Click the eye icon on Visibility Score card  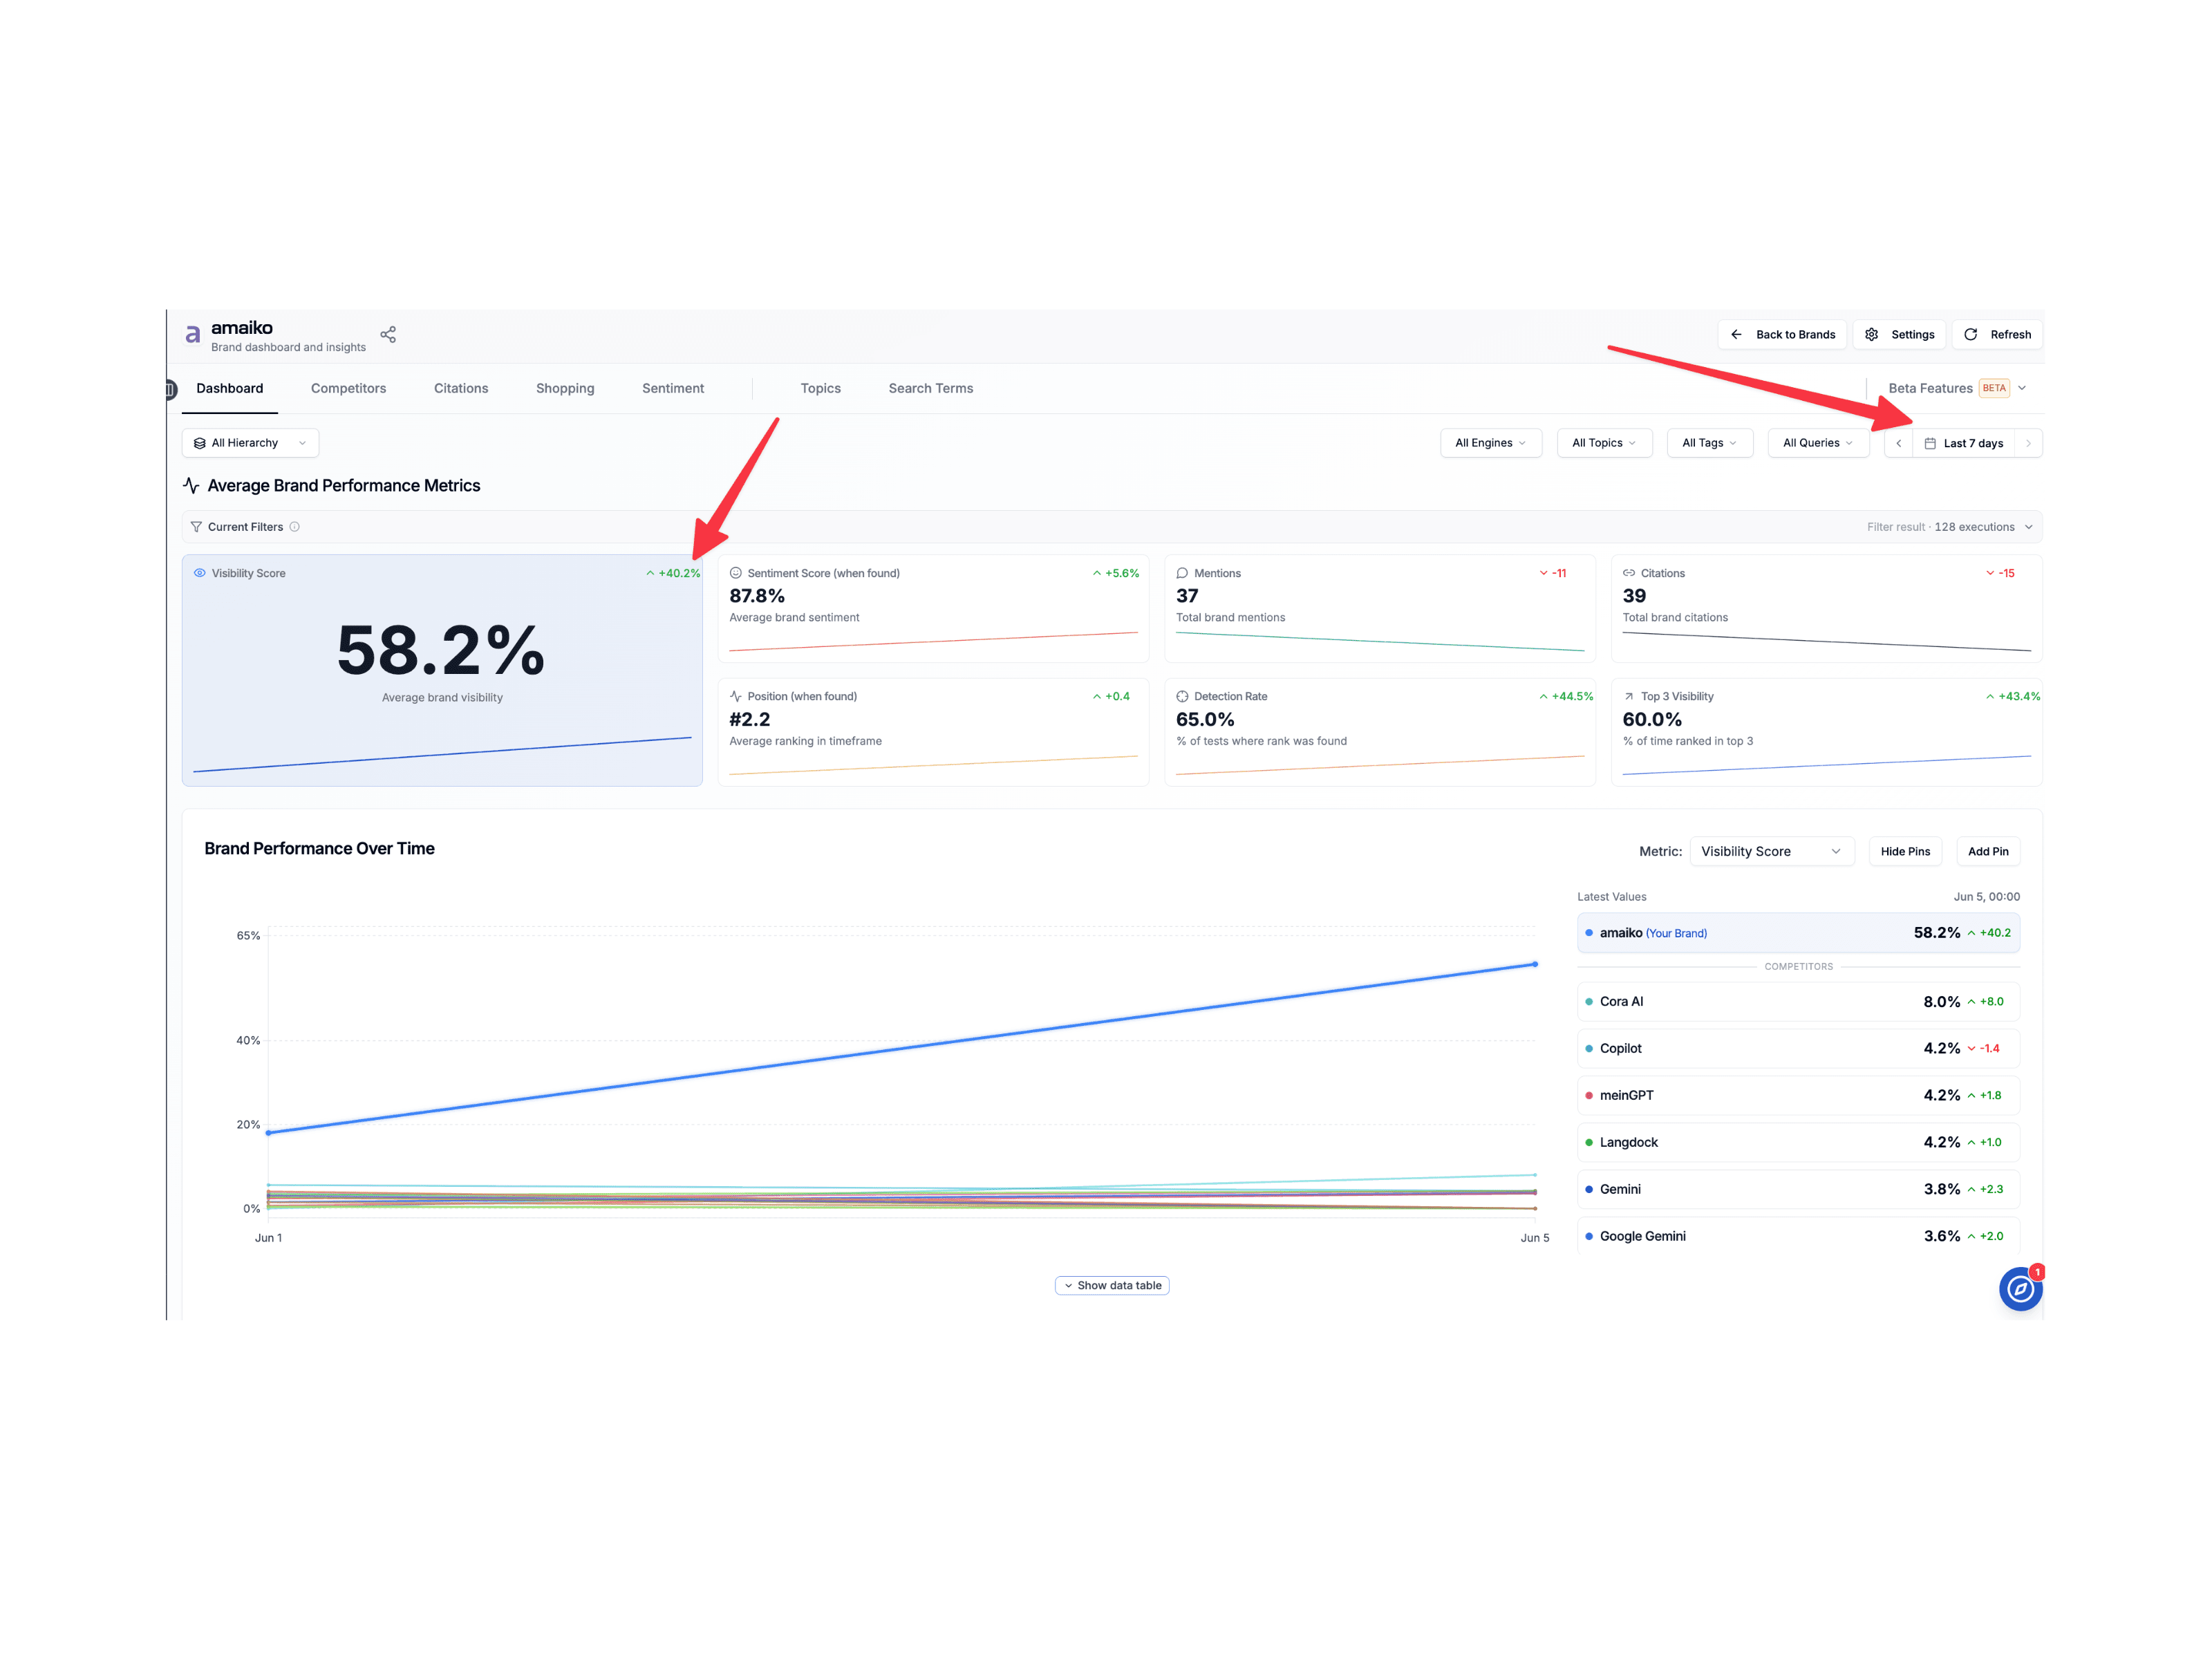click(x=200, y=573)
